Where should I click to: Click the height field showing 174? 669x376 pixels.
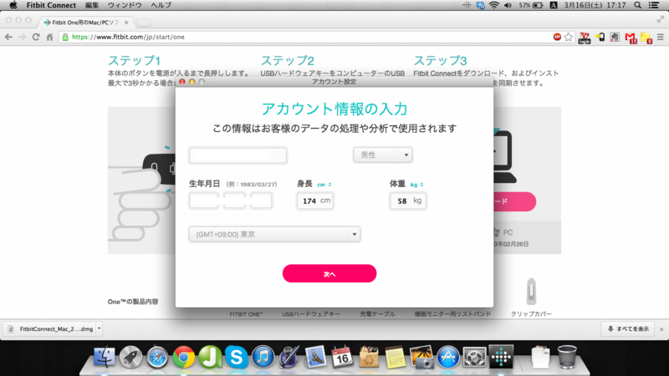(x=315, y=201)
